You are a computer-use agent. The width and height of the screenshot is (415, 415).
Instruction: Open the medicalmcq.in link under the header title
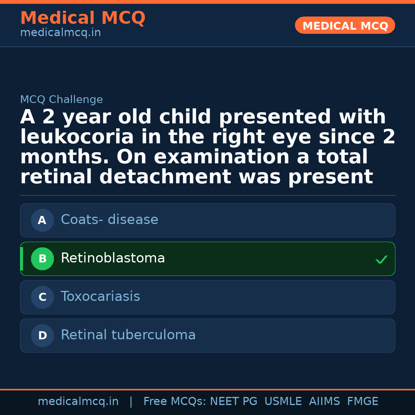[60, 33]
